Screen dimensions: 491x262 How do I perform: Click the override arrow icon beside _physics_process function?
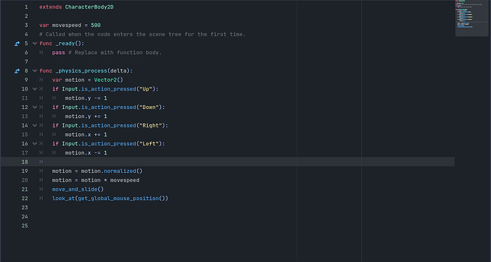(17, 71)
